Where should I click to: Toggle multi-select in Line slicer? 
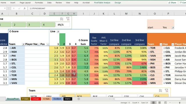[x=62, y=19]
